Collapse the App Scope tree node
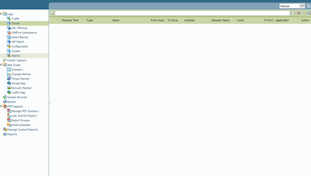Screen dimensions: 311x176 click(x=1, y=65)
